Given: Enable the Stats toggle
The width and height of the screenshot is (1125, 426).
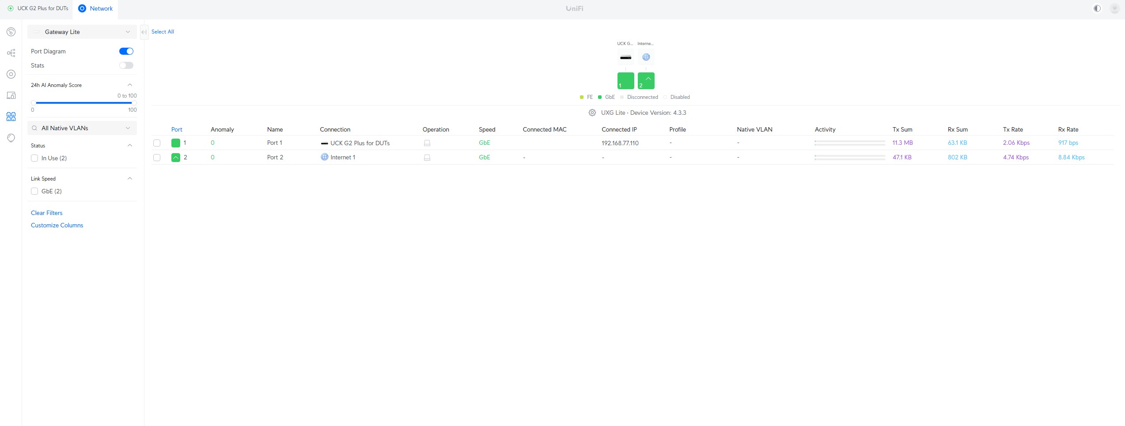Looking at the screenshot, I should pos(126,65).
